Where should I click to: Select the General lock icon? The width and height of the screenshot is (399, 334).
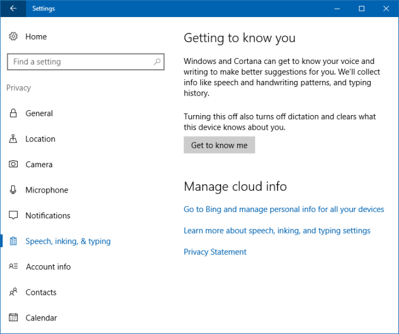(13, 113)
